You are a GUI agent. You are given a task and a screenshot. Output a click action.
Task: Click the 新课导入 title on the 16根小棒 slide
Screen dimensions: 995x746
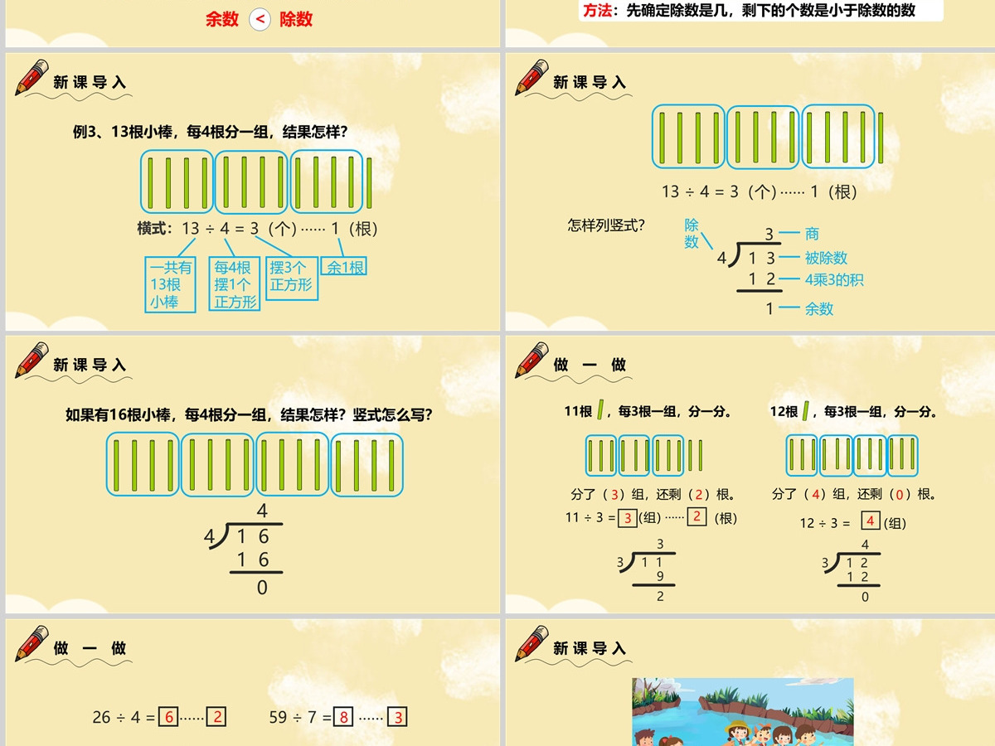[90, 365]
